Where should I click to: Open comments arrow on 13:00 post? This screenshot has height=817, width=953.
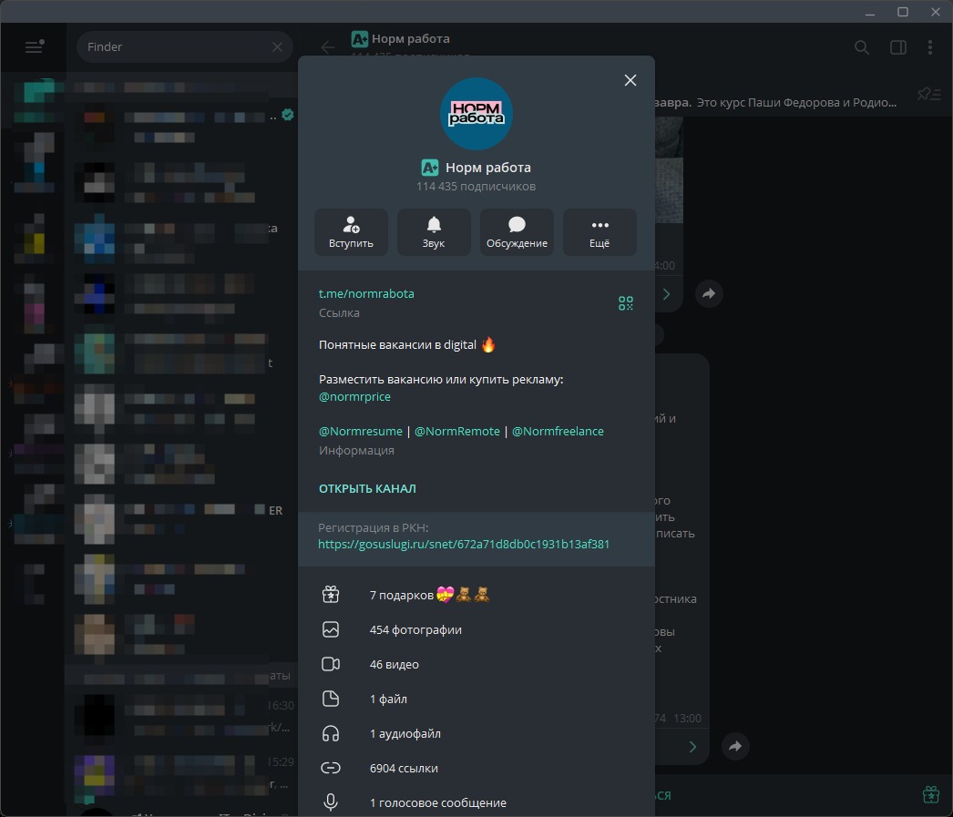pos(692,747)
